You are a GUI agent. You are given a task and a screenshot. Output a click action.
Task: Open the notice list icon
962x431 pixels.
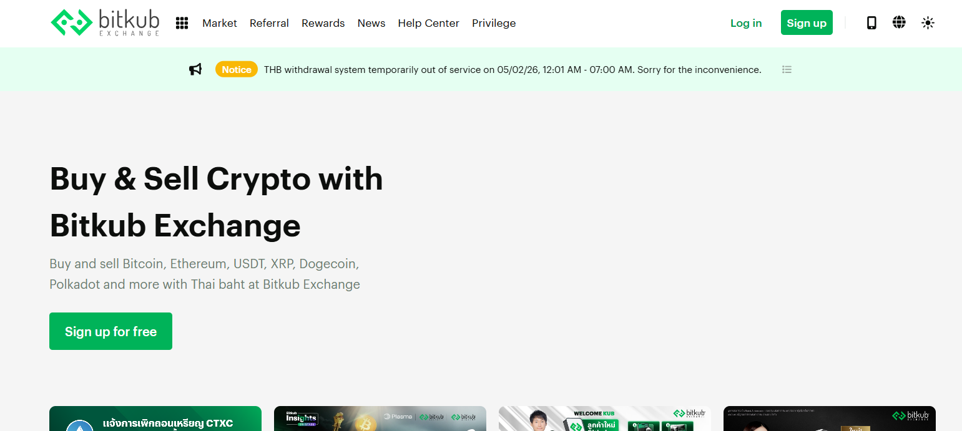(787, 69)
